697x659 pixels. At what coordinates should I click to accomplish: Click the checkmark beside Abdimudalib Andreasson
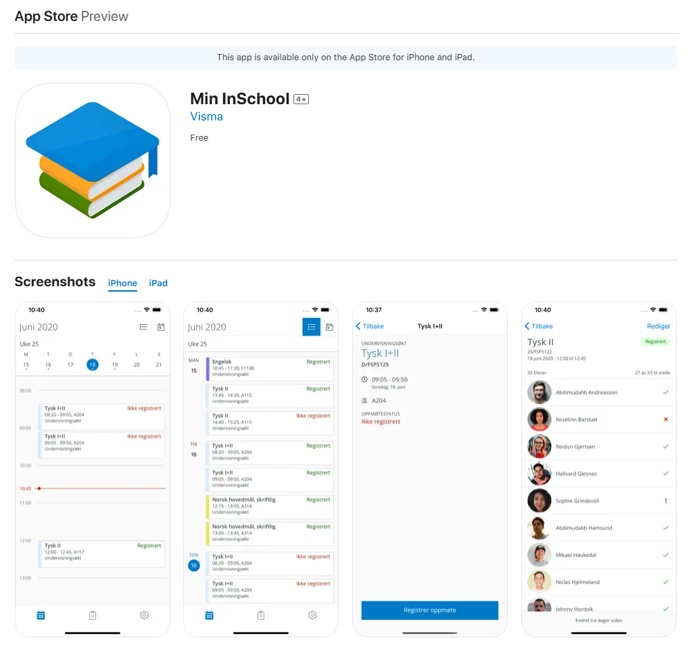665,392
